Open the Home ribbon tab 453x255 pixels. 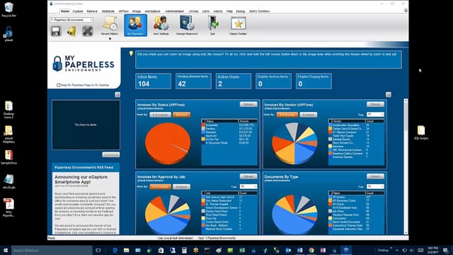click(65, 11)
